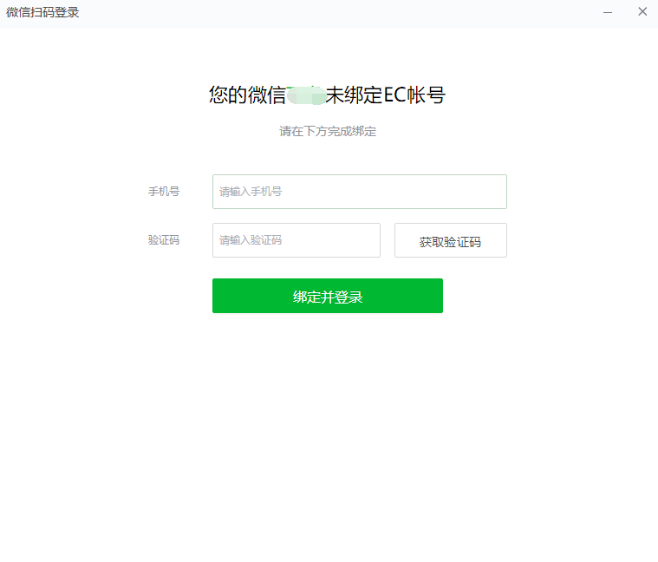Click blank area below 绑定并登录 button
Viewport: 658px width, 562px height.
327,416
